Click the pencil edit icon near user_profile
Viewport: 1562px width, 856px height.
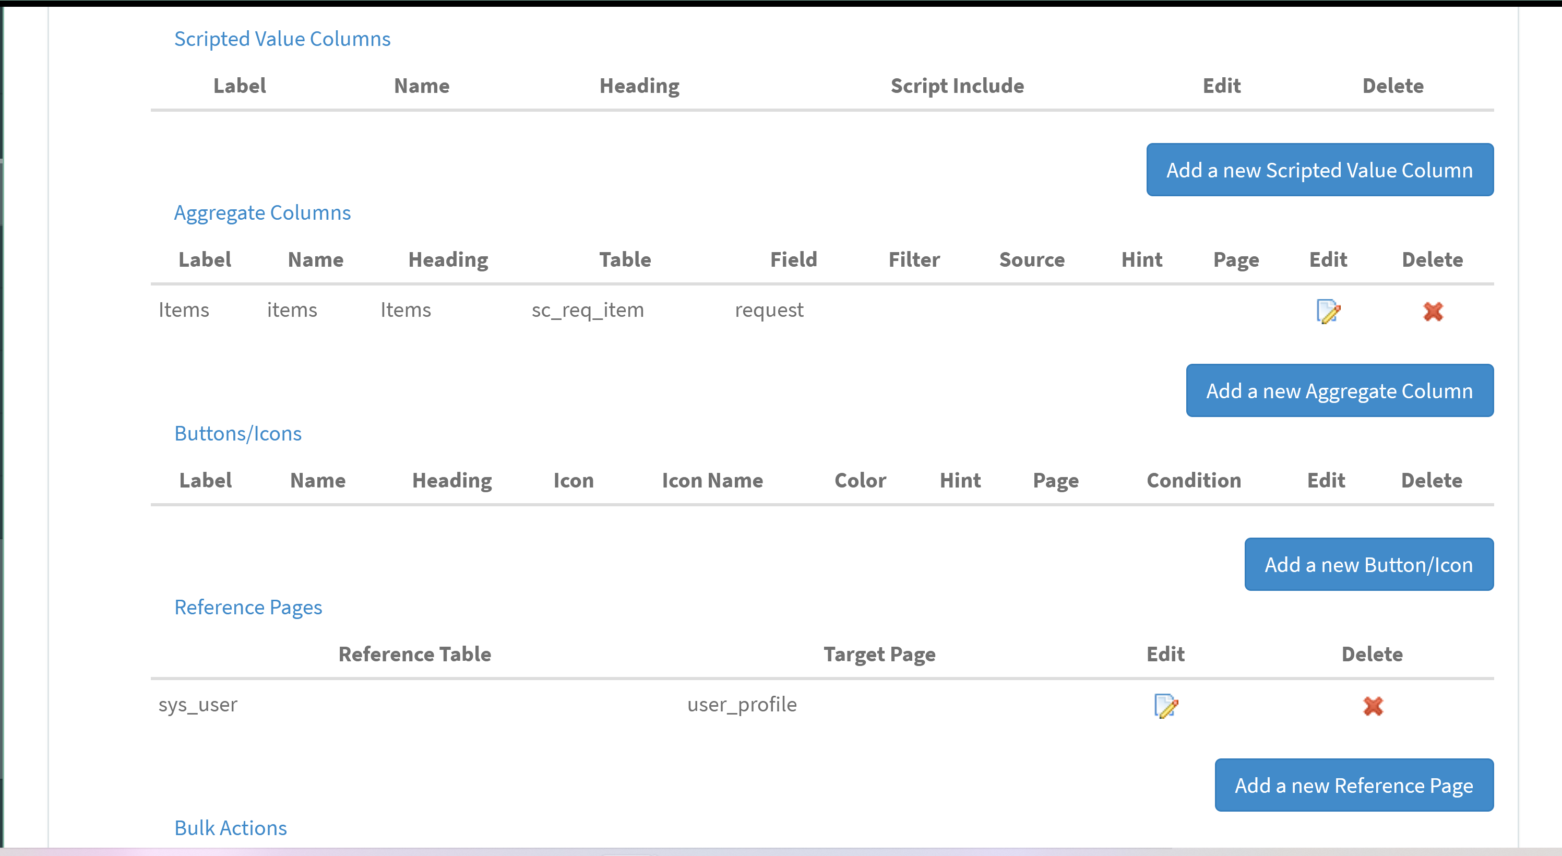1165,706
